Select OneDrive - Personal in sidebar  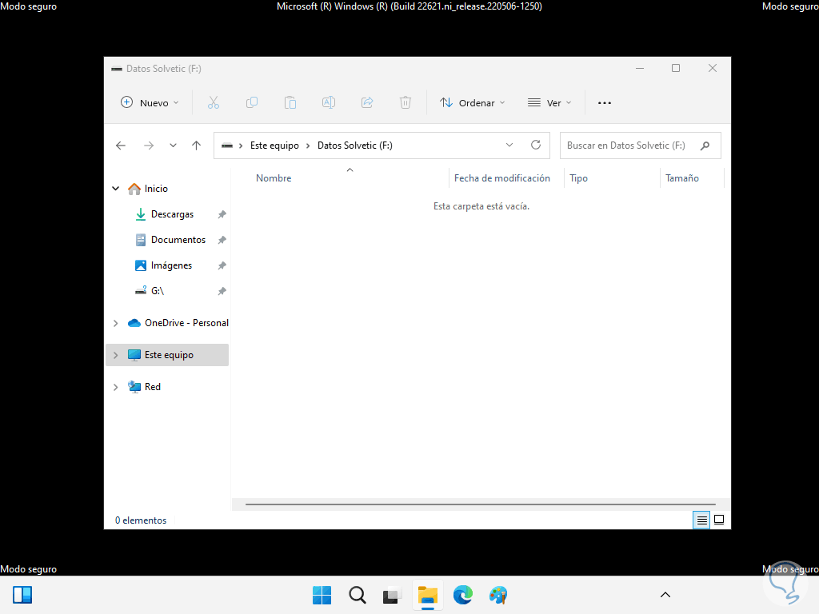point(186,323)
